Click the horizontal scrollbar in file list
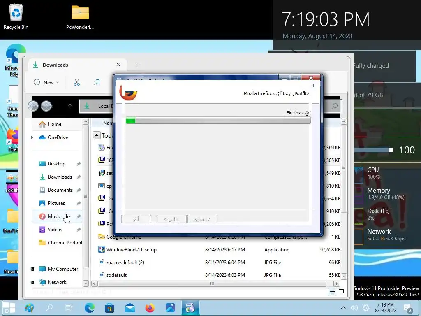 click(212, 283)
